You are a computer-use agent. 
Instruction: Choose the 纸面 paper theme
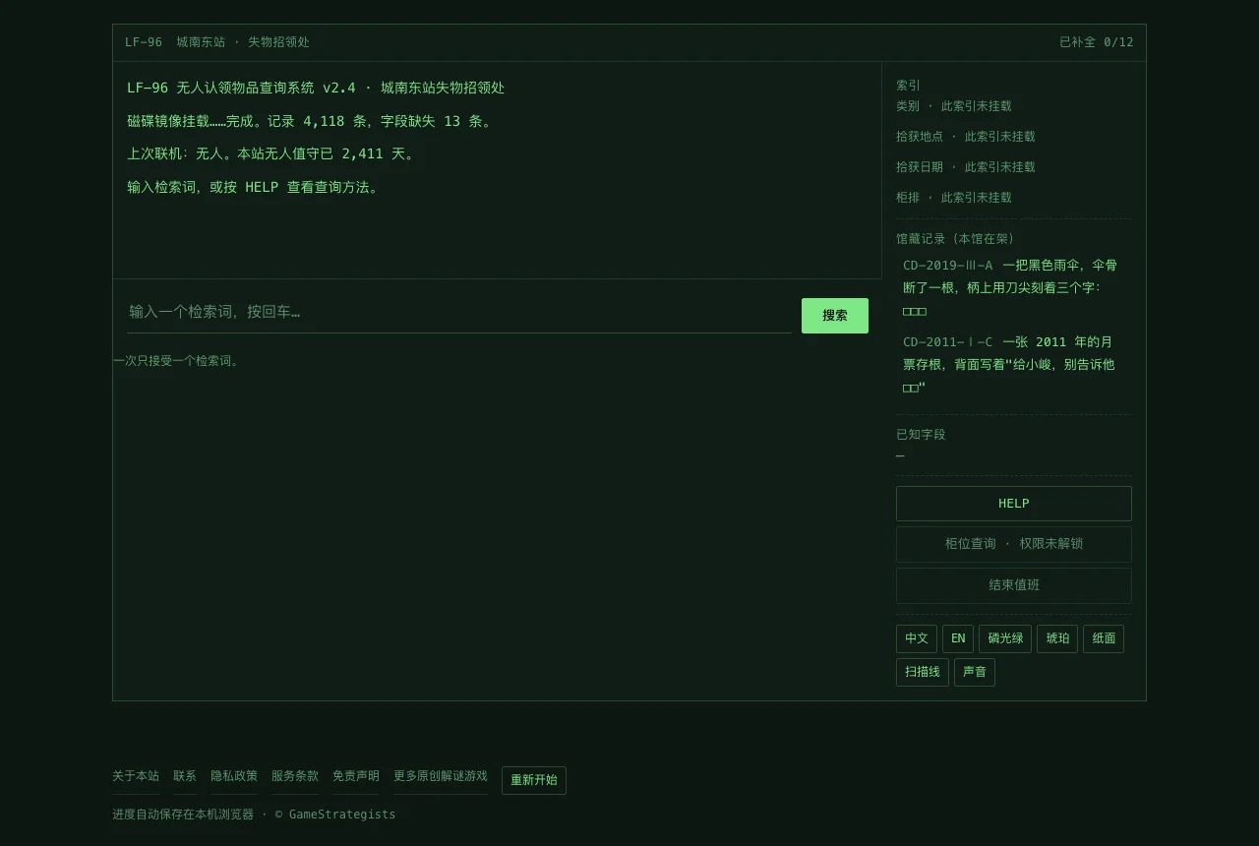point(1104,638)
